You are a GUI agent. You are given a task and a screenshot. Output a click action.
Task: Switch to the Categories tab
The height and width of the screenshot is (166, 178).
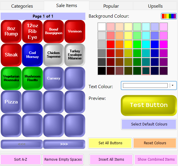tap(22, 6)
